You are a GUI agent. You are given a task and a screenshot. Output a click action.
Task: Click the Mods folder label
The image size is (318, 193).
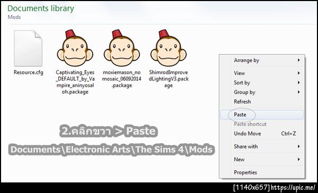[x=14, y=17]
